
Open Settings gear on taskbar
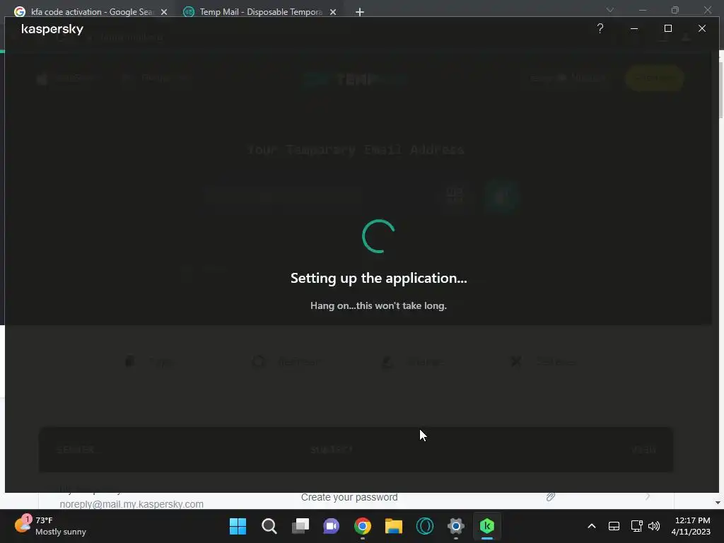456,526
